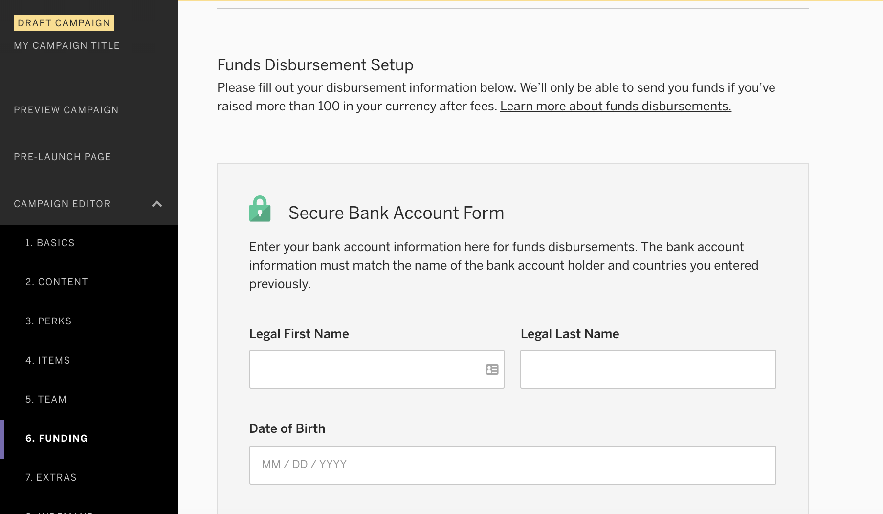The width and height of the screenshot is (883, 514).
Task: Open the 4. Items section
Action: (48, 360)
